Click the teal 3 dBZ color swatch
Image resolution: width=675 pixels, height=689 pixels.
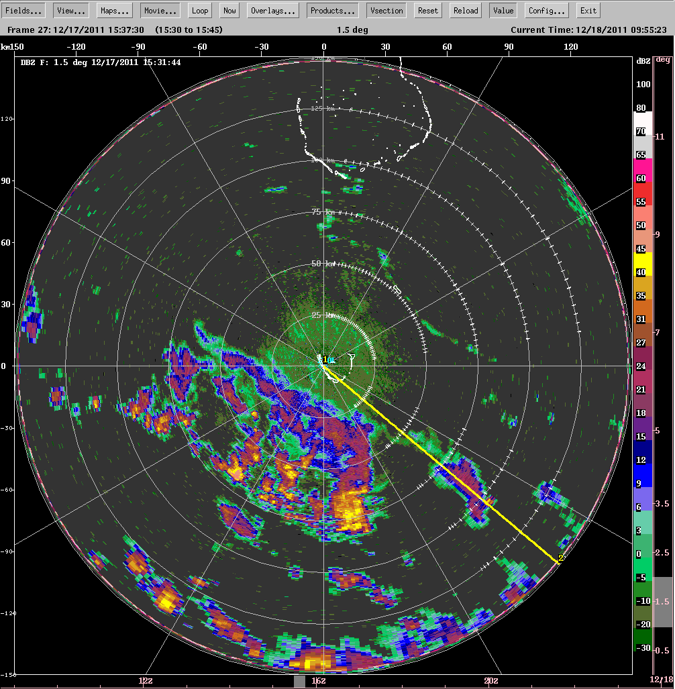pyautogui.click(x=643, y=522)
